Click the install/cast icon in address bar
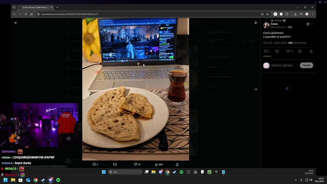The height and width of the screenshot is (184, 327). point(262,14)
